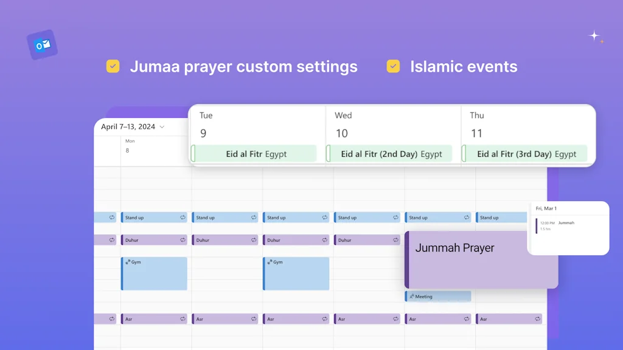Click the recurrence icon on Tuesday's Duhur event

coord(254,239)
